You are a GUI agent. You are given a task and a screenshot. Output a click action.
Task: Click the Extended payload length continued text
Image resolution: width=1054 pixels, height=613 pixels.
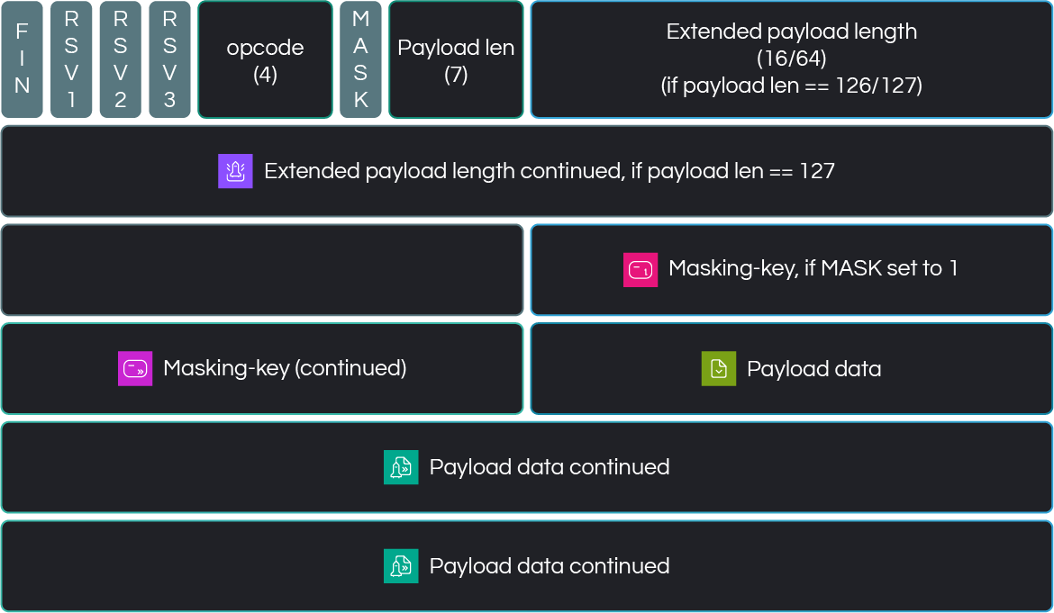pyautogui.click(x=550, y=171)
